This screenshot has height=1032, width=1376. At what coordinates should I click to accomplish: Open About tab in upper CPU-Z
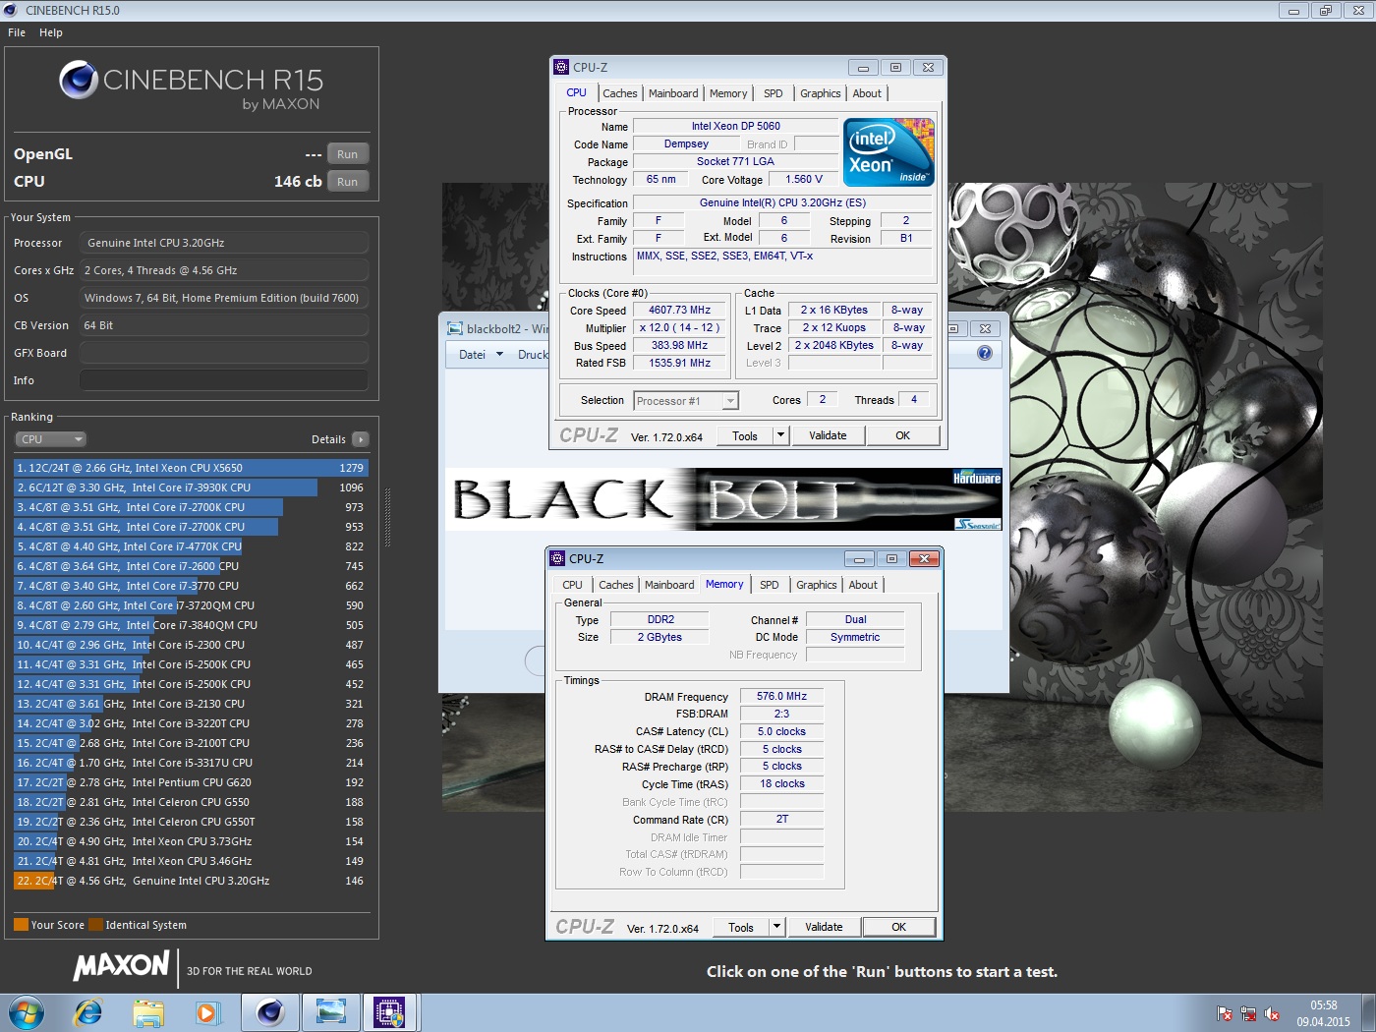point(867,93)
